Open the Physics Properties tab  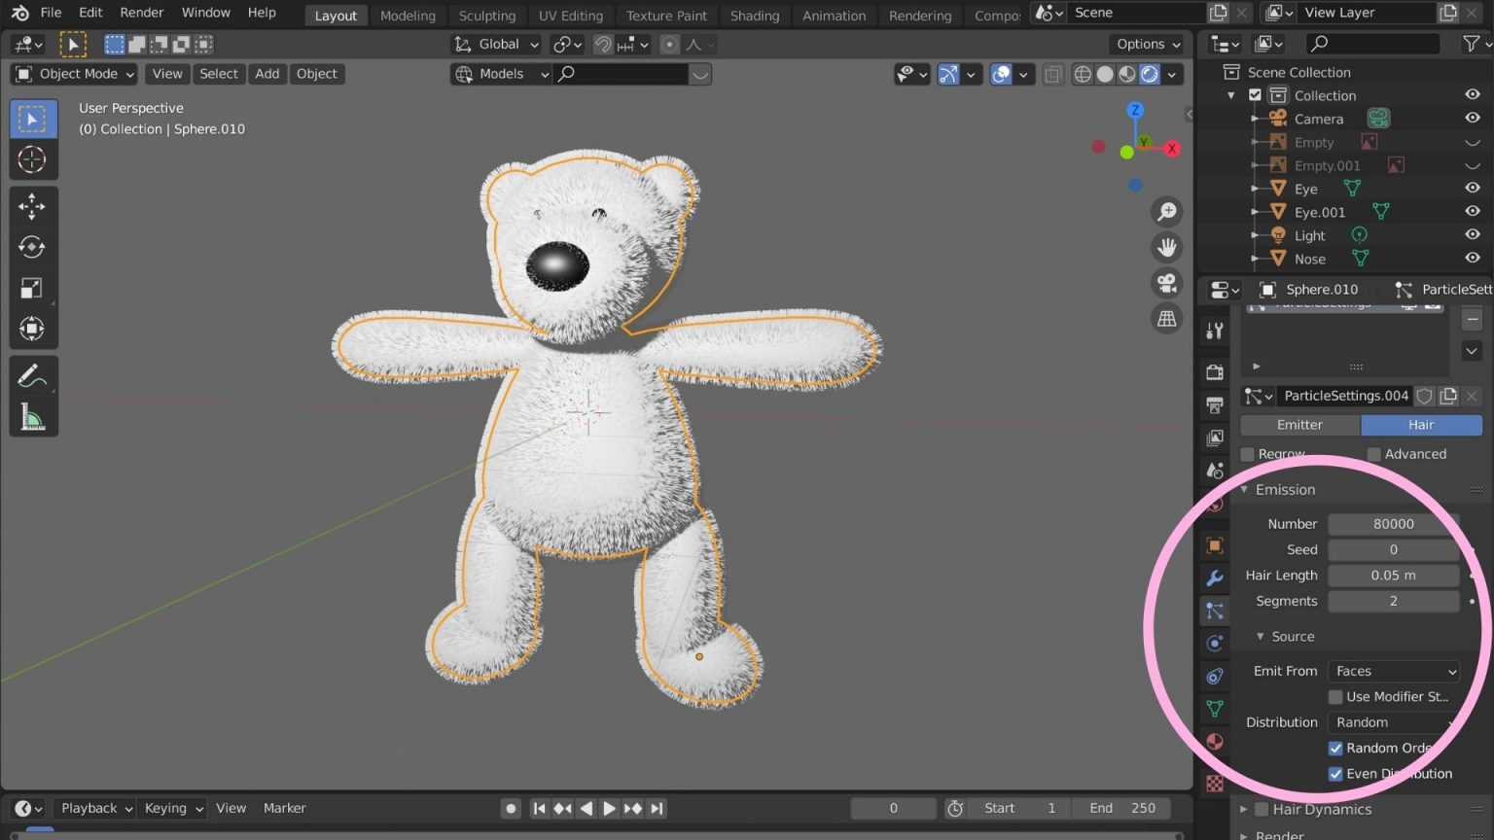pos(1214,643)
